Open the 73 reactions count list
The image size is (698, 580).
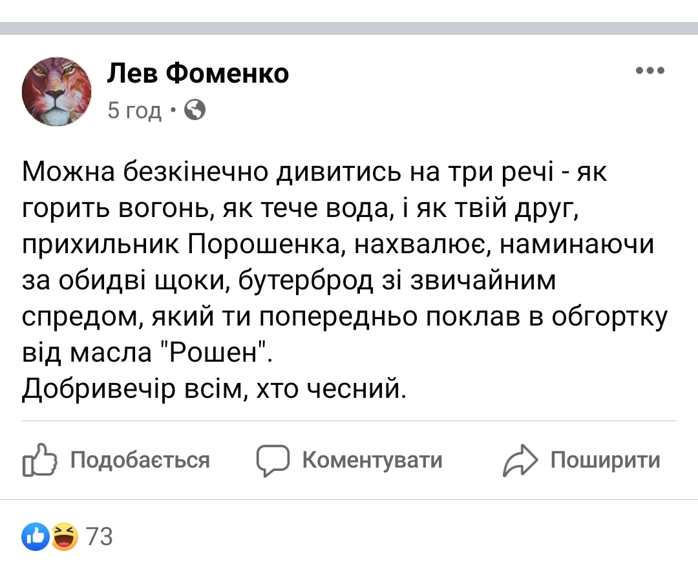click(x=100, y=537)
